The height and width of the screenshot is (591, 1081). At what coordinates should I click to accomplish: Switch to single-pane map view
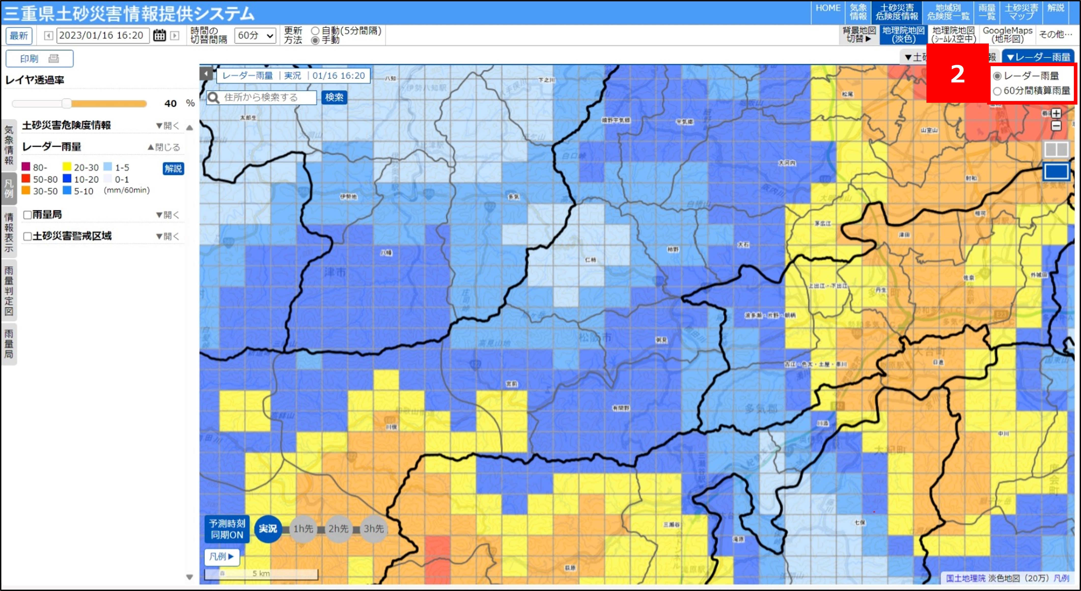tap(1056, 172)
